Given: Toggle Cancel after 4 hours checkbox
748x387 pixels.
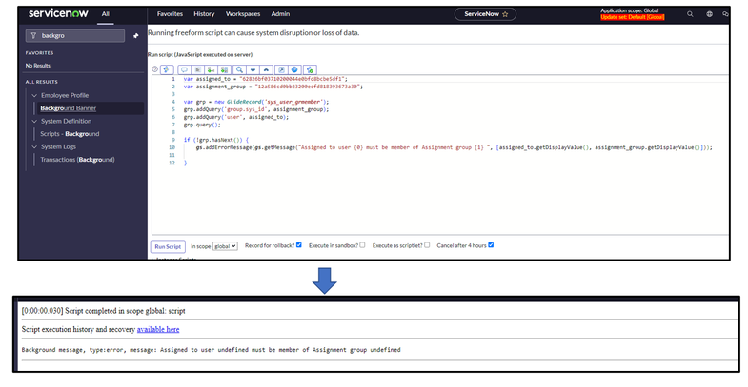Looking at the screenshot, I should click(x=491, y=245).
